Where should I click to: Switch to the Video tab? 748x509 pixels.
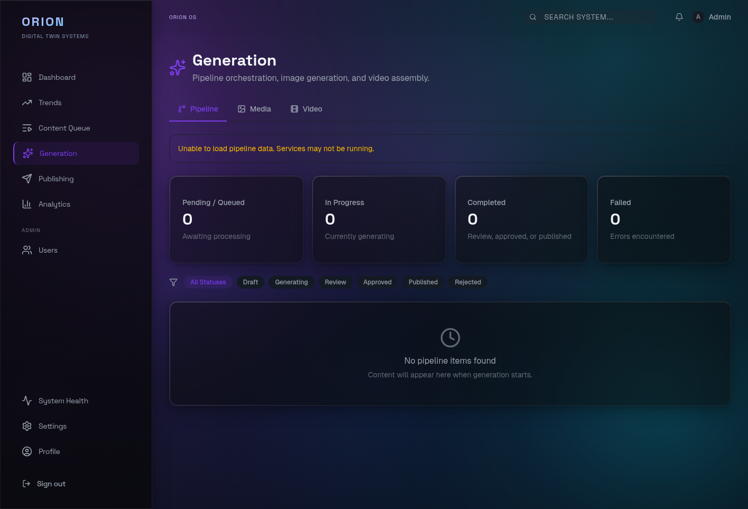[x=307, y=109]
